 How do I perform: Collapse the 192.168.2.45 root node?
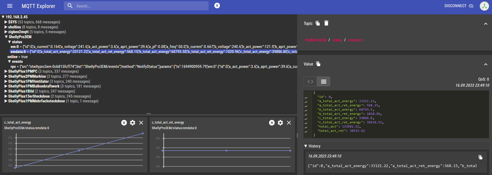pos(3,17)
